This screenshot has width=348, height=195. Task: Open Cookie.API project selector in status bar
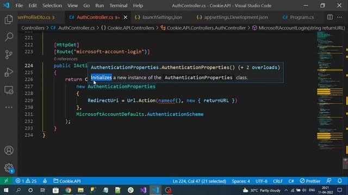67,181
